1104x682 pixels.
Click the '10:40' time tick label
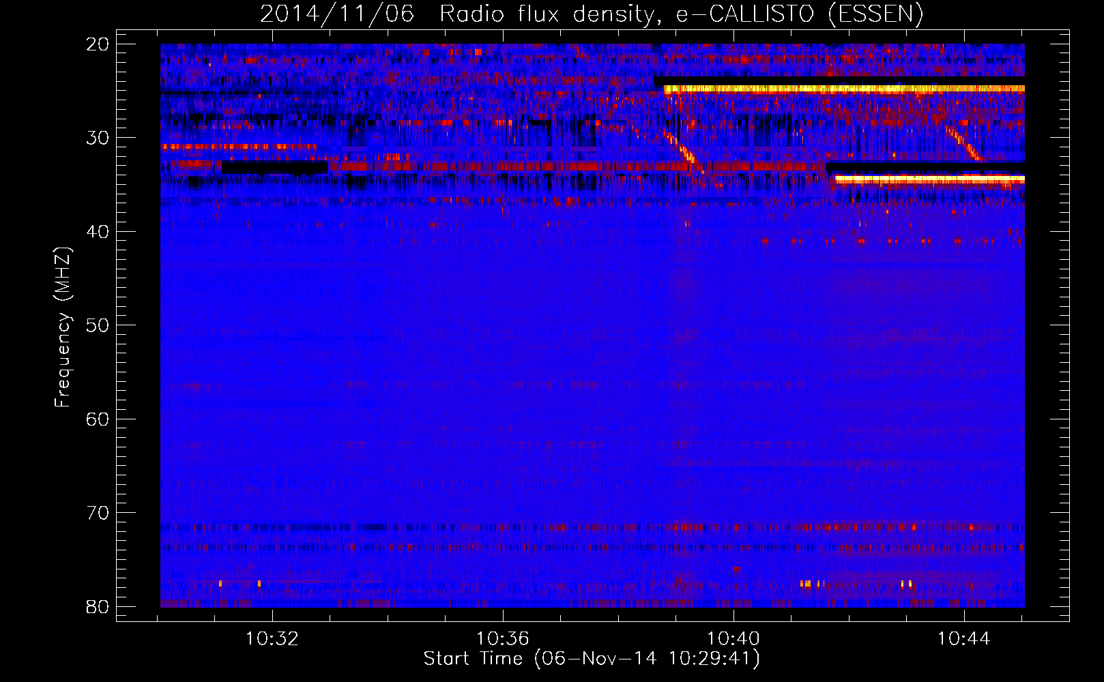[733, 639]
